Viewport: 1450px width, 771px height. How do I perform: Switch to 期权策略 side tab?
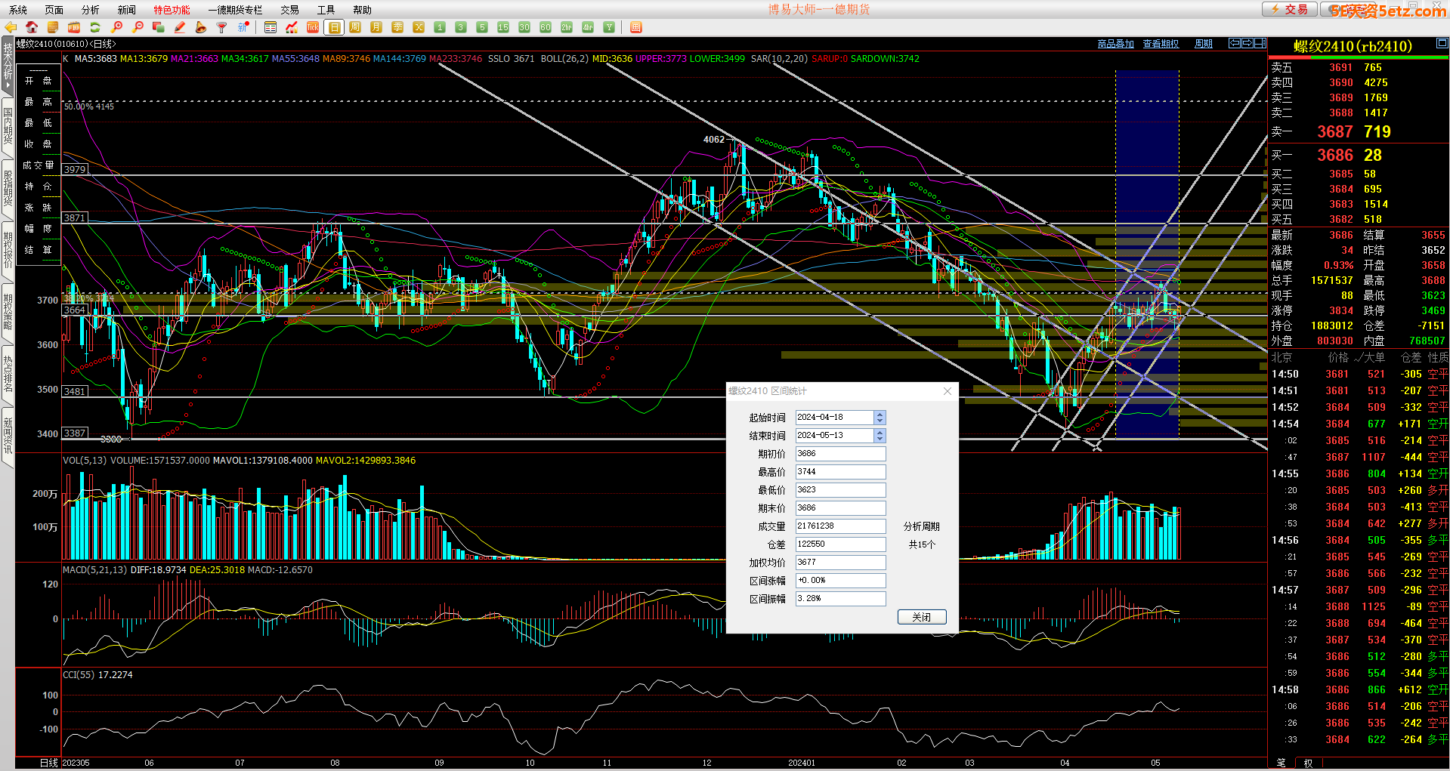click(8, 312)
